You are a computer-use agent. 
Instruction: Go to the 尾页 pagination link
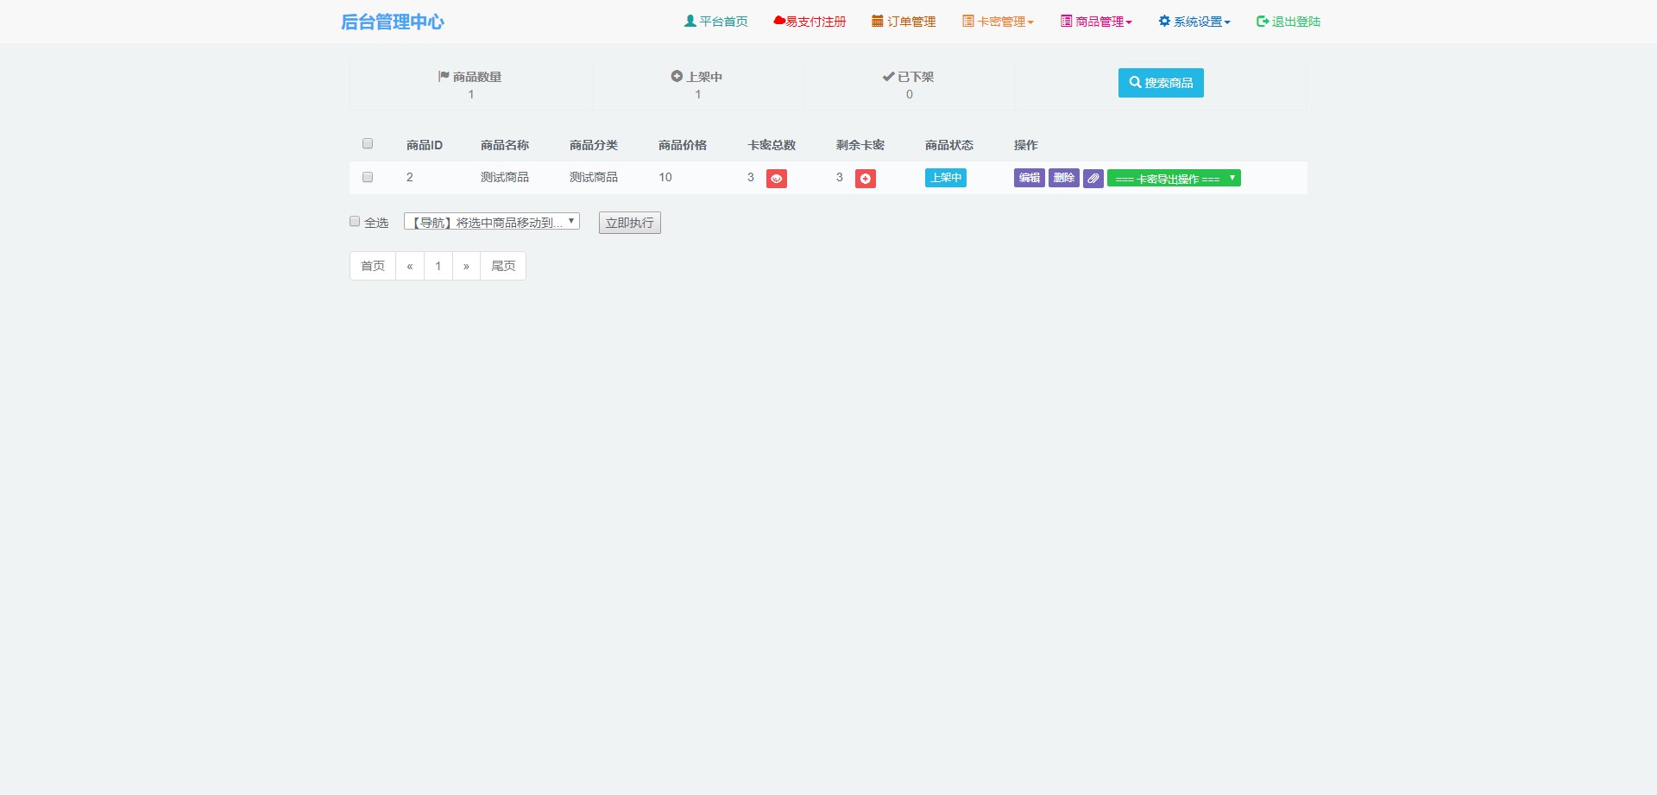[503, 266]
